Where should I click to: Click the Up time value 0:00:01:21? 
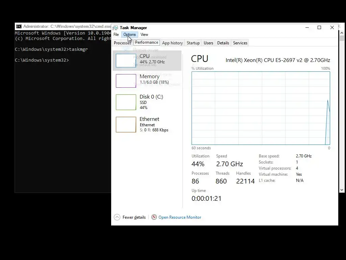pos(206,198)
